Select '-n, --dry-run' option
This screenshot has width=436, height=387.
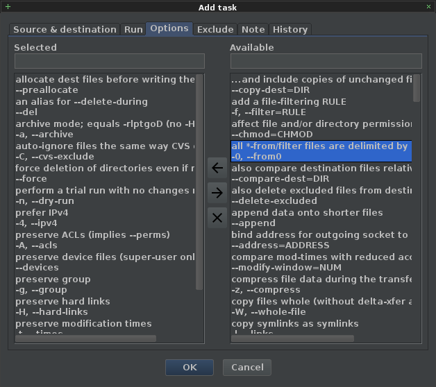point(105,196)
